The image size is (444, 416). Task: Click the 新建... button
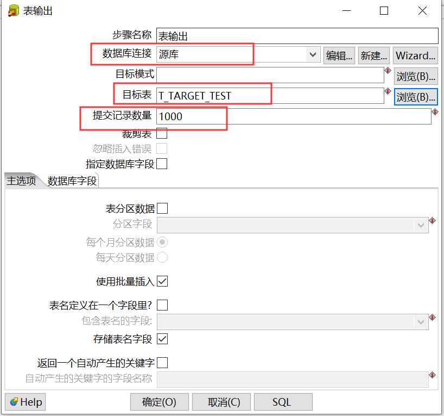[374, 55]
